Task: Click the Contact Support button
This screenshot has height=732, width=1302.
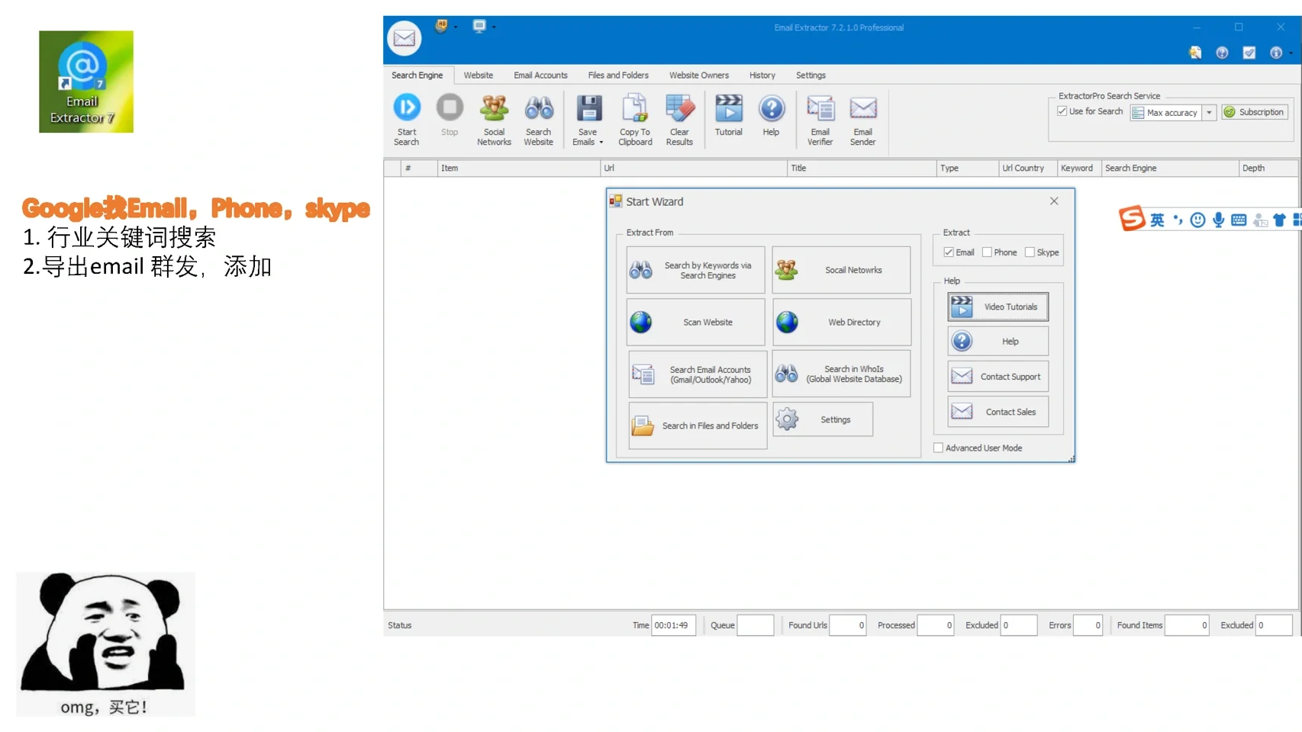Action: 998,376
